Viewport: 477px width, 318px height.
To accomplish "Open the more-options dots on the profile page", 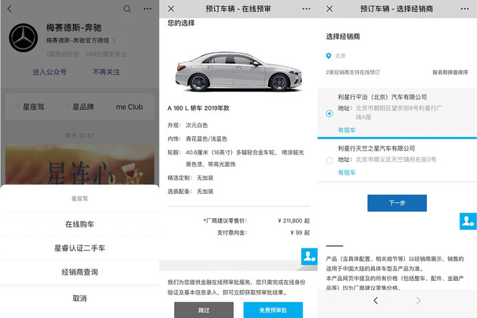I will click(x=148, y=9).
